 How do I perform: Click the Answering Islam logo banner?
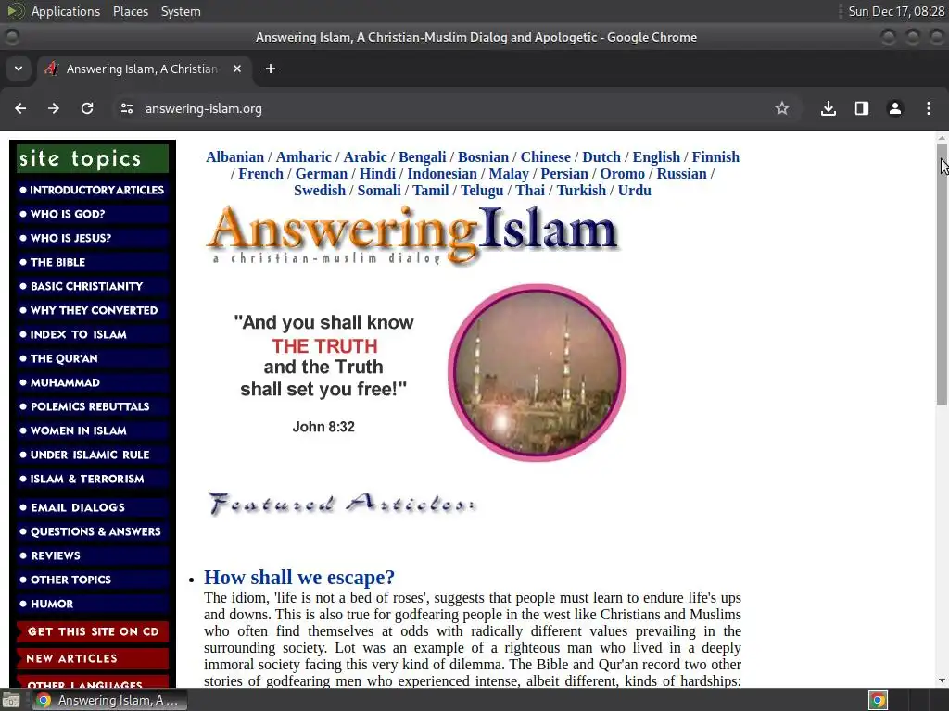[x=412, y=235]
